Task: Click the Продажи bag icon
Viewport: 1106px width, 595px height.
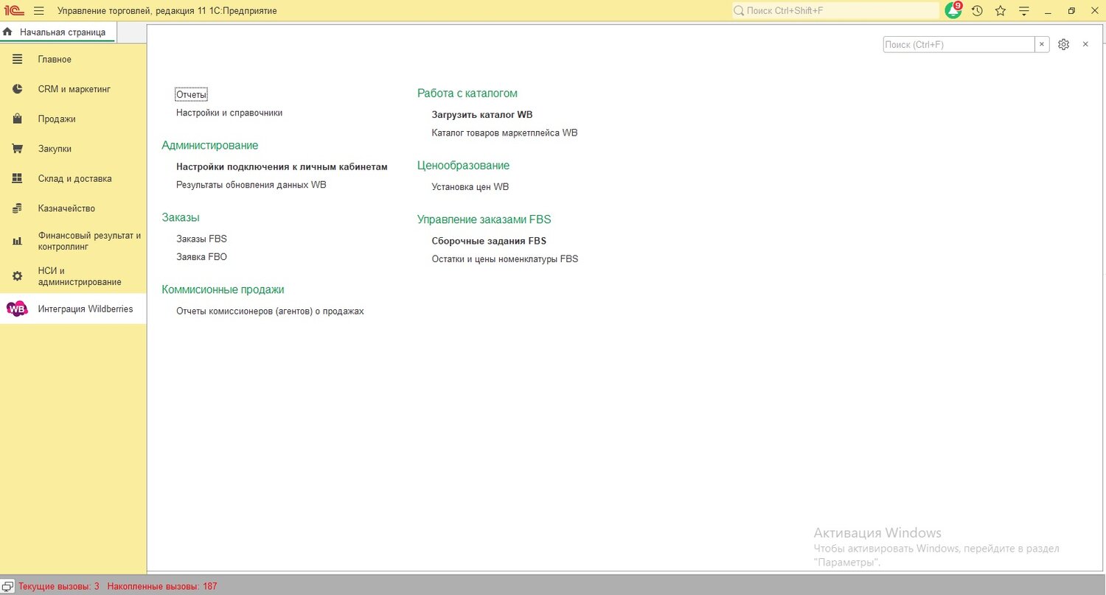Action: [x=17, y=119]
